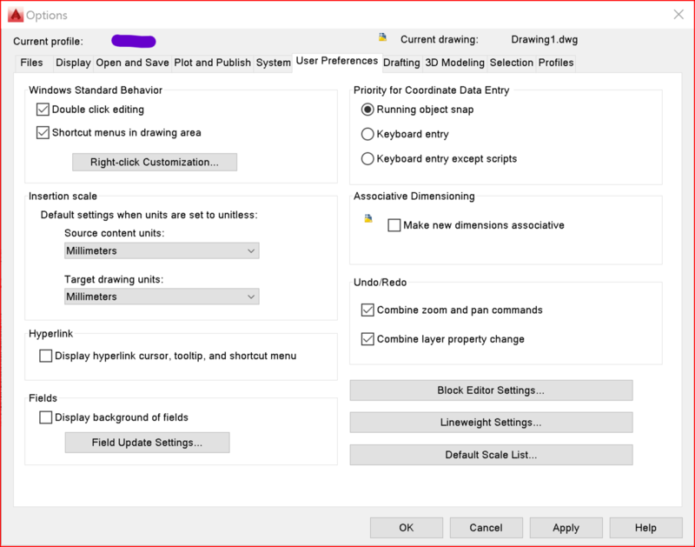
Task: Open Block Editor Settings
Action: [491, 390]
